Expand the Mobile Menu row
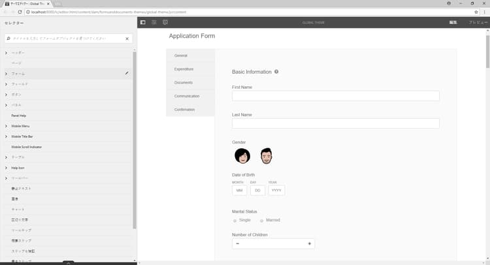490x265 pixels. point(6,126)
